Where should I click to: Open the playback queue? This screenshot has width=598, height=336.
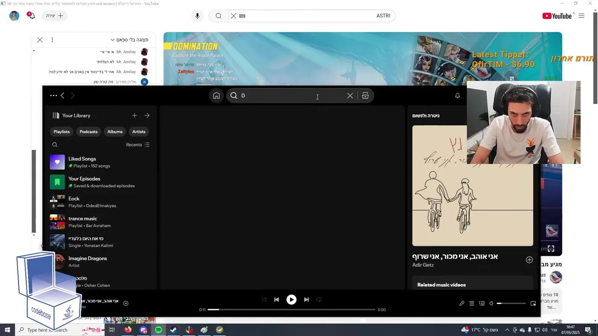pyautogui.click(x=472, y=303)
